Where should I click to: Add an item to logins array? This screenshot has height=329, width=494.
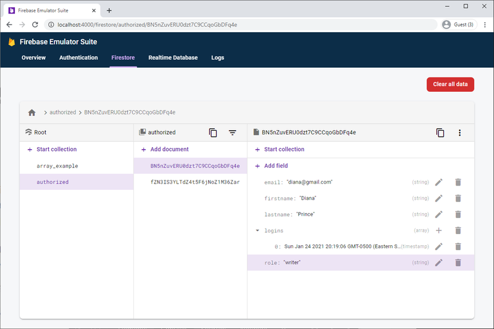439,230
